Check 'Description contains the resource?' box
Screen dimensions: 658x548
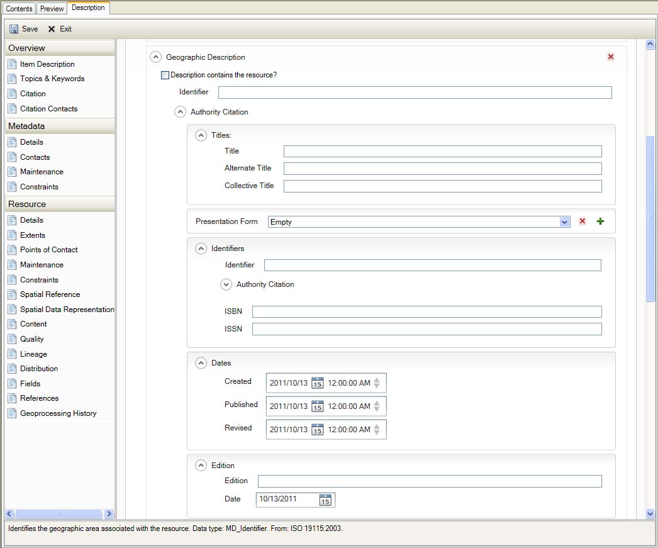(165, 75)
